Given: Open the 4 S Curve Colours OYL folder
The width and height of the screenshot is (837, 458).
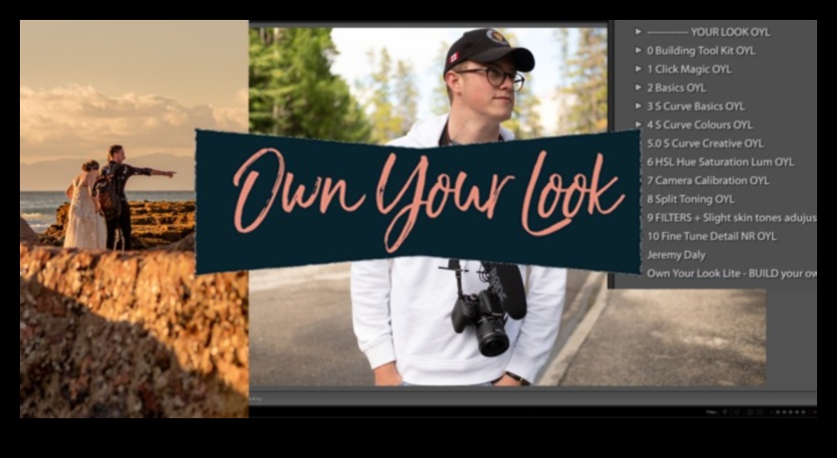Looking at the screenshot, I should [x=638, y=124].
